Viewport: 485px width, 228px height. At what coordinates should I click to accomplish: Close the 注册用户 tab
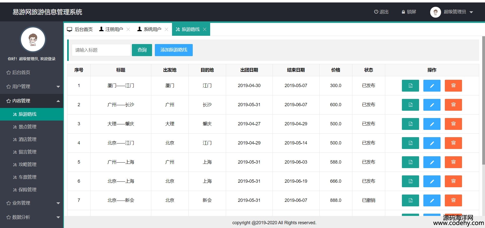coord(128,29)
